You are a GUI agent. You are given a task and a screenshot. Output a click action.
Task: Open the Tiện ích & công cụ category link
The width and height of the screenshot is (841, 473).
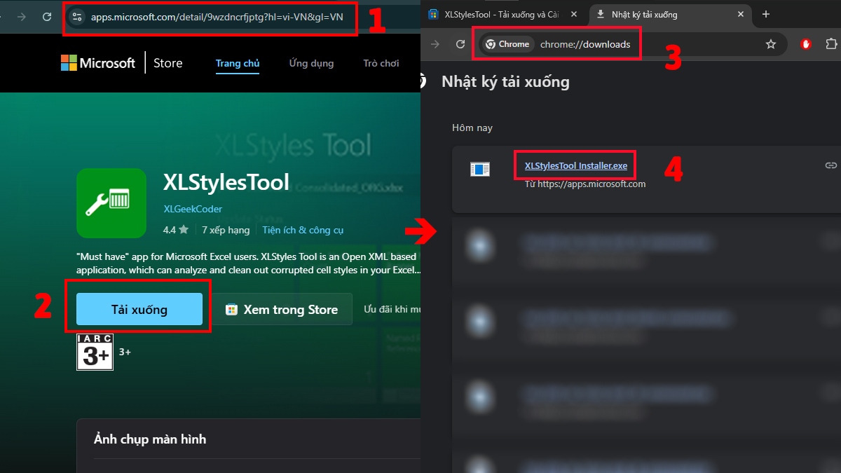point(303,229)
